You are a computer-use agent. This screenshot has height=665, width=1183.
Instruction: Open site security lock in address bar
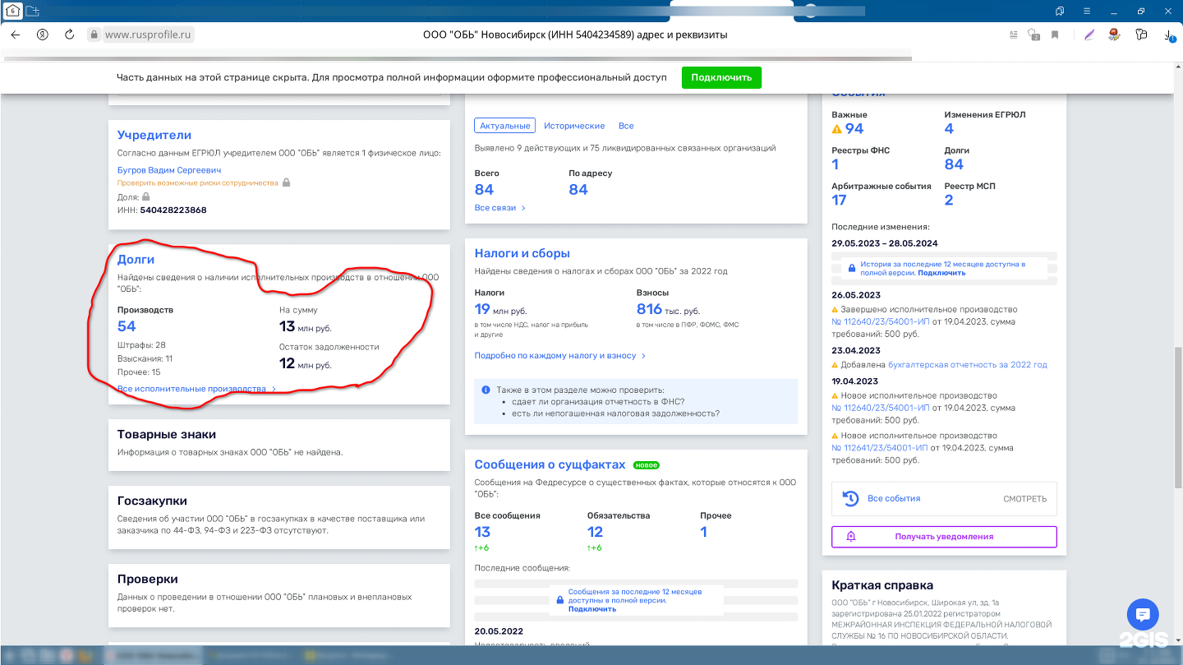(94, 35)
